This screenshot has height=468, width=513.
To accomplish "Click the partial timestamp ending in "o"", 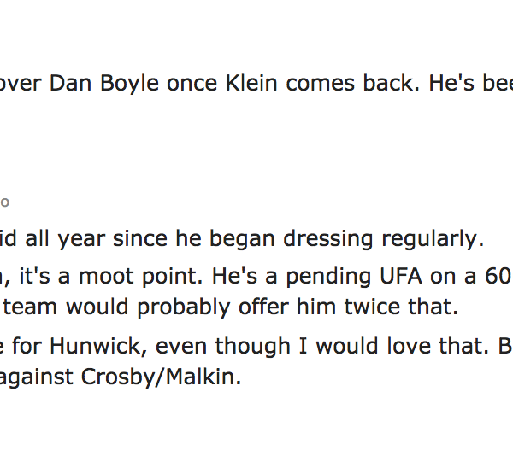I will pyautogui.click(x=4, y=203).
